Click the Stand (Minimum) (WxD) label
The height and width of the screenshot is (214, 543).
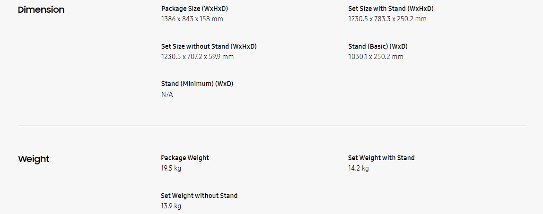click(x=197, y=84)
